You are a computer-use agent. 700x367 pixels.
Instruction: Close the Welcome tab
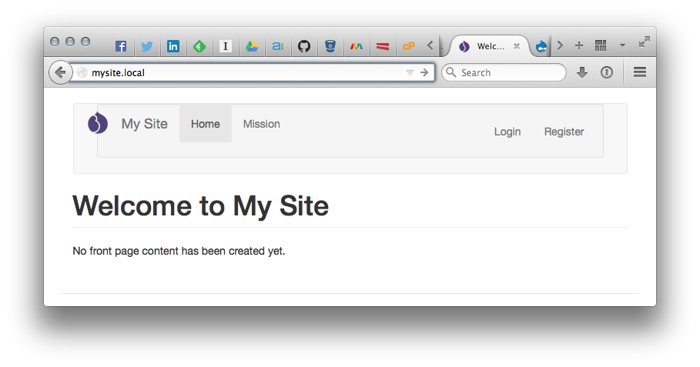pos(517,46)
